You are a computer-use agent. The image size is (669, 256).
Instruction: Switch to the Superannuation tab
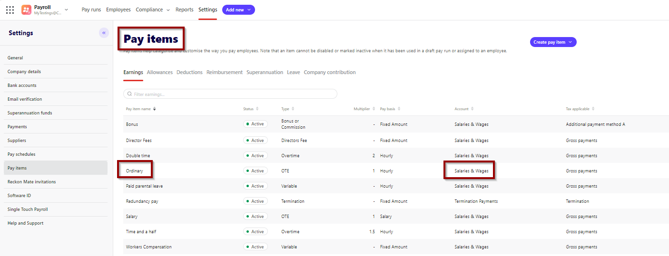265,72
